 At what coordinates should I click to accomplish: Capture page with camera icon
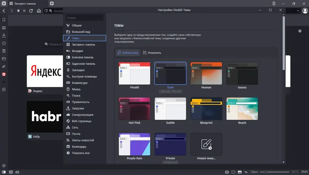click(227, 172)
